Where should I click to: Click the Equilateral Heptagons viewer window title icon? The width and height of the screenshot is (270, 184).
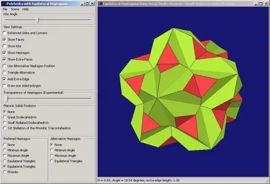(100, 4)
